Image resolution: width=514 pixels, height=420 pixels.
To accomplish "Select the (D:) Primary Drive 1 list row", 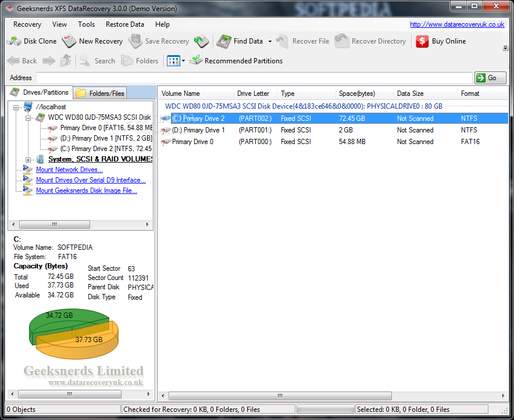I will [x=334, y=130].
